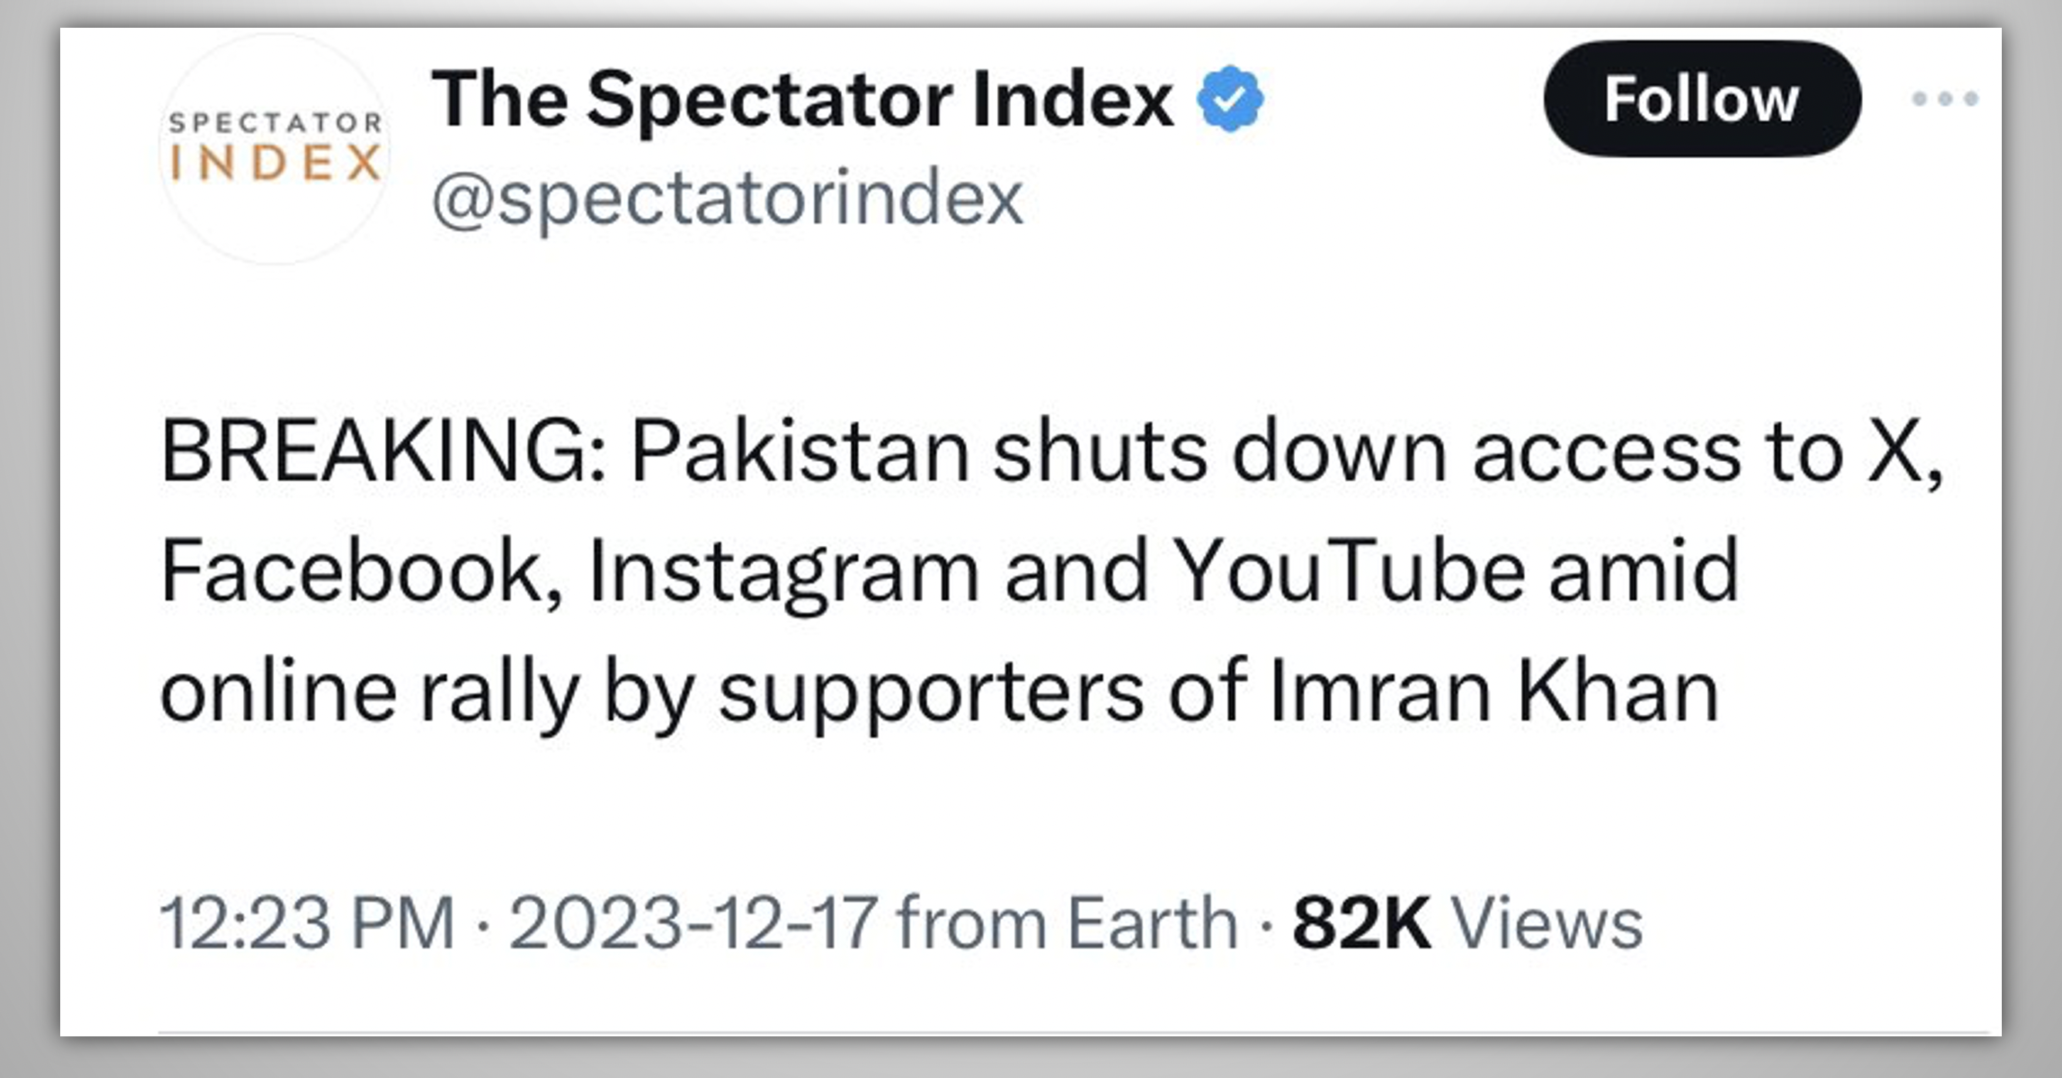Click the word Instagram in the tweet
This screenshot has height=1078, width=2062.
[x=783, y=571]
